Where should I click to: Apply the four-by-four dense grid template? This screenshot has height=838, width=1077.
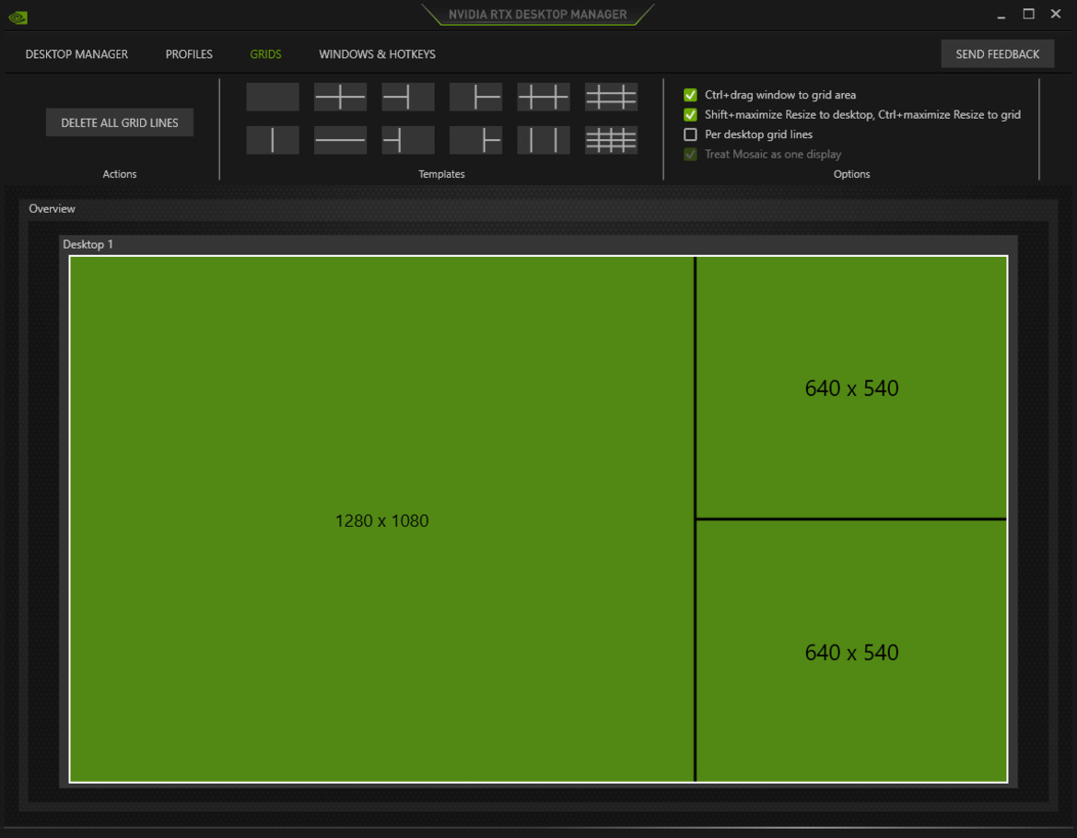click(x=611, y=140)
